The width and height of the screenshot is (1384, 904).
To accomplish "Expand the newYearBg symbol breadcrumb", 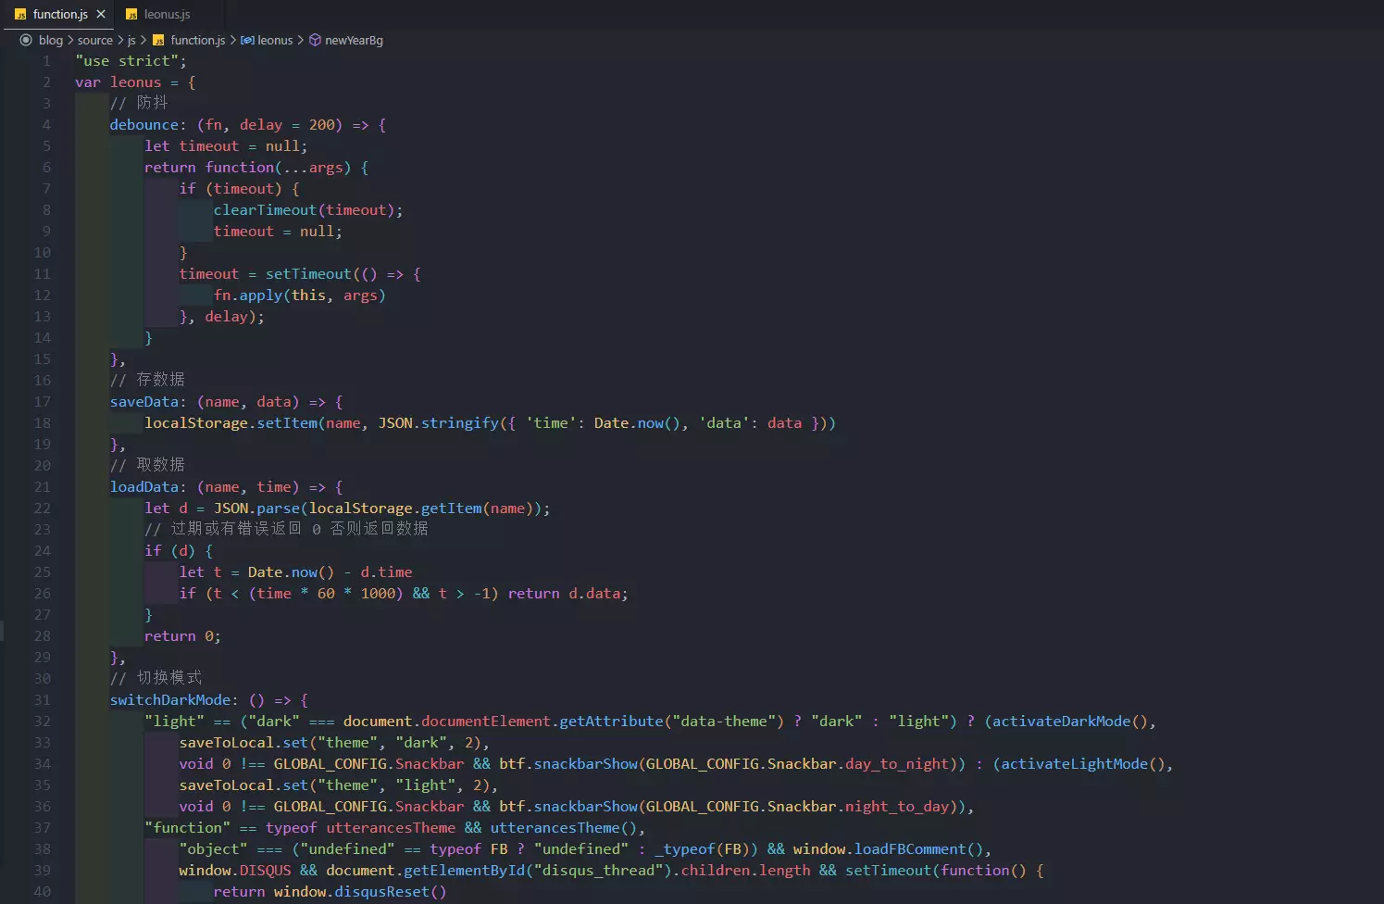I will point(354,40).
